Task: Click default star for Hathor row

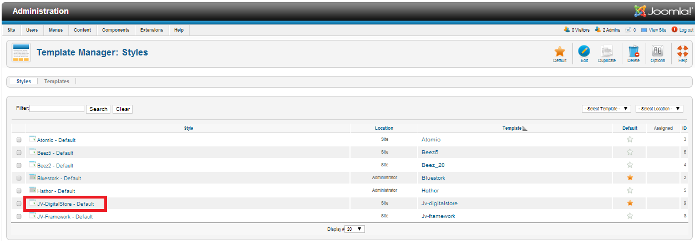Action: (630, 191)
